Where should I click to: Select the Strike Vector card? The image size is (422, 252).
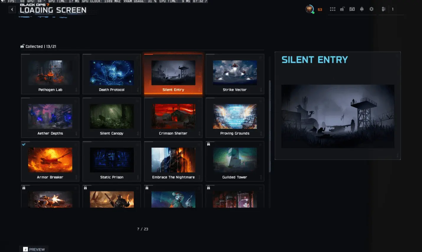pyautogui.click(x=235, y=74)
